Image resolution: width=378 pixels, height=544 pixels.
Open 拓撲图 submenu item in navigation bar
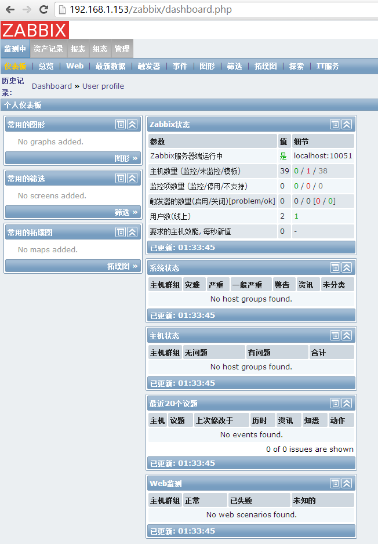point(266,66)
